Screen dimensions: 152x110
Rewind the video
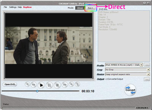coord(33,85)
